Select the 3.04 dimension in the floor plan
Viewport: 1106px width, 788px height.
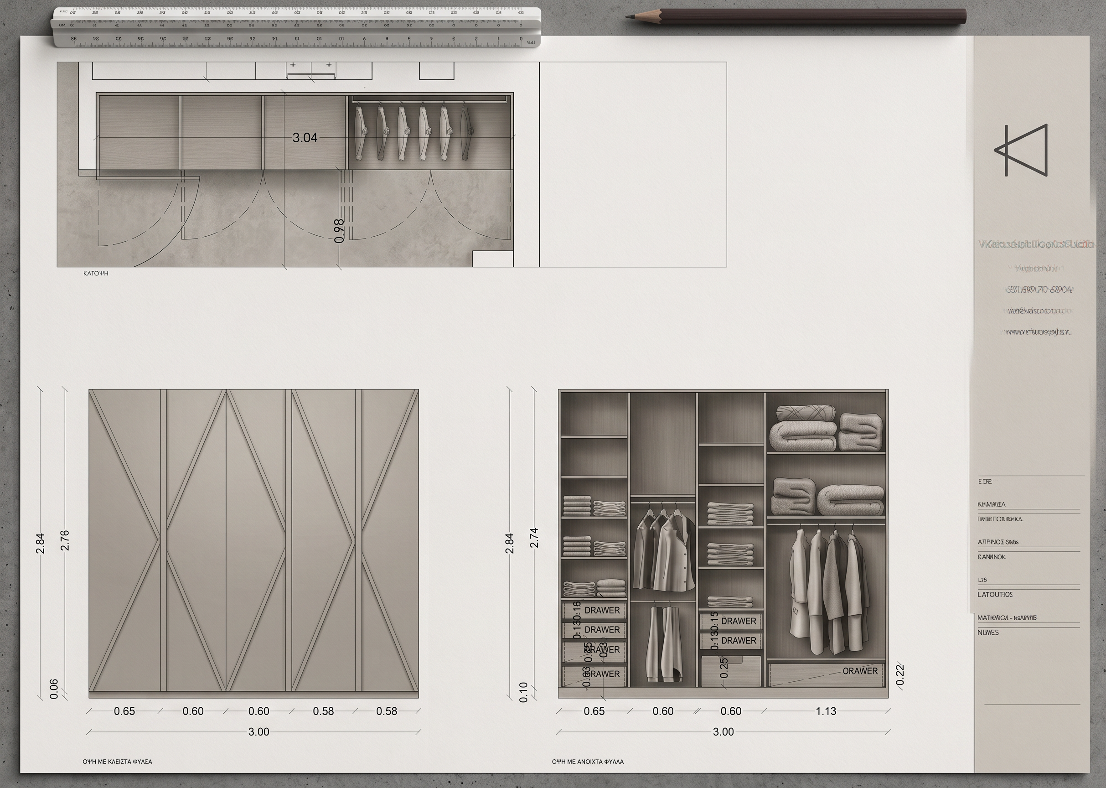pyautogui.click(x=305, y=138)
